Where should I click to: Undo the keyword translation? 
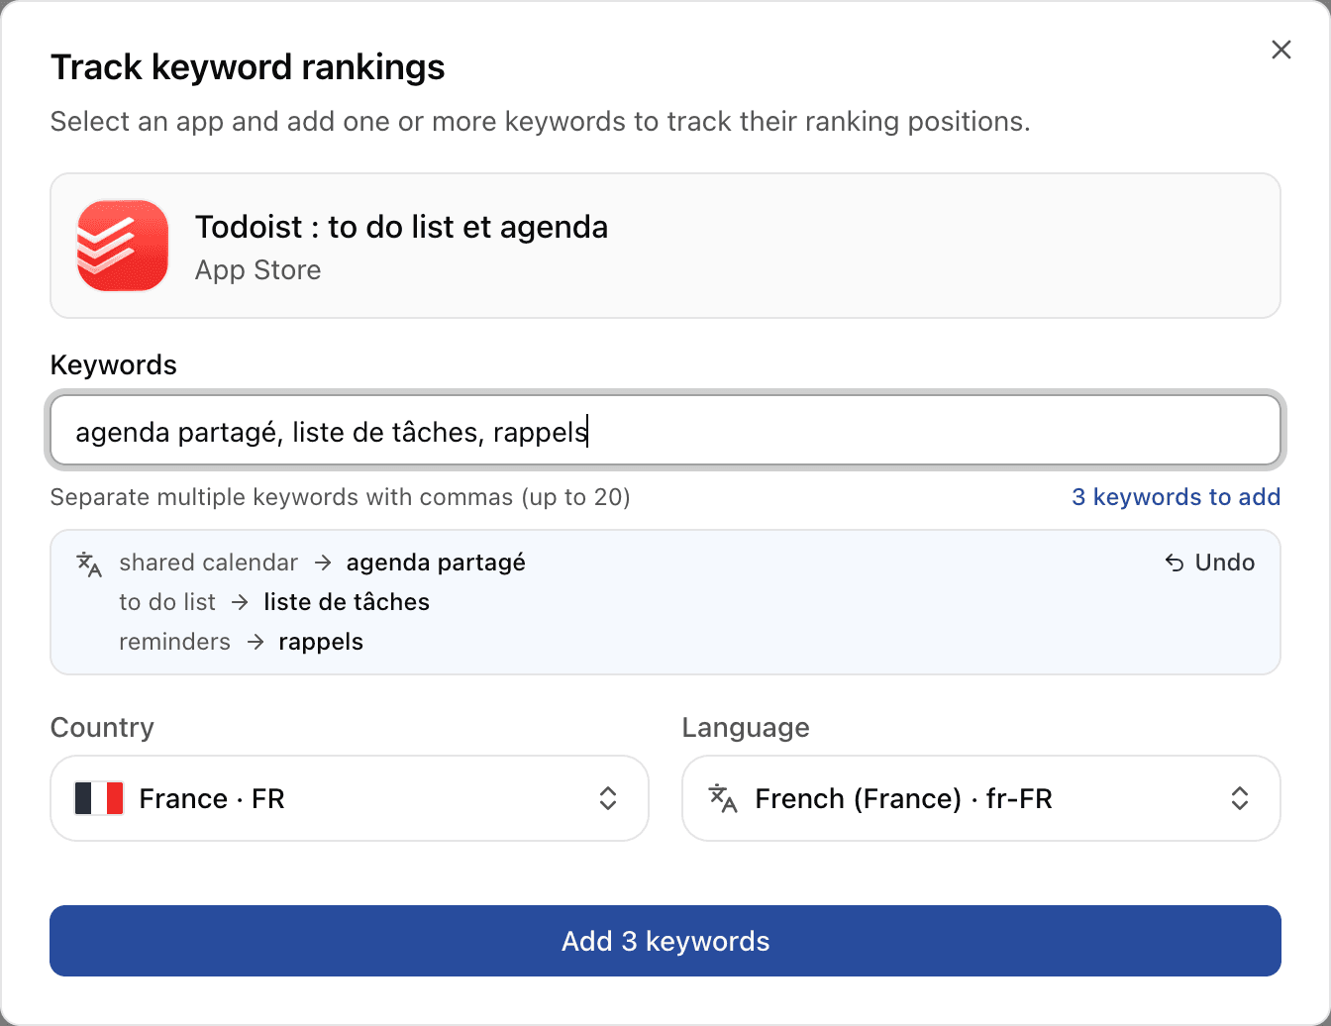pyautogui.click(x=1209, y=563)
